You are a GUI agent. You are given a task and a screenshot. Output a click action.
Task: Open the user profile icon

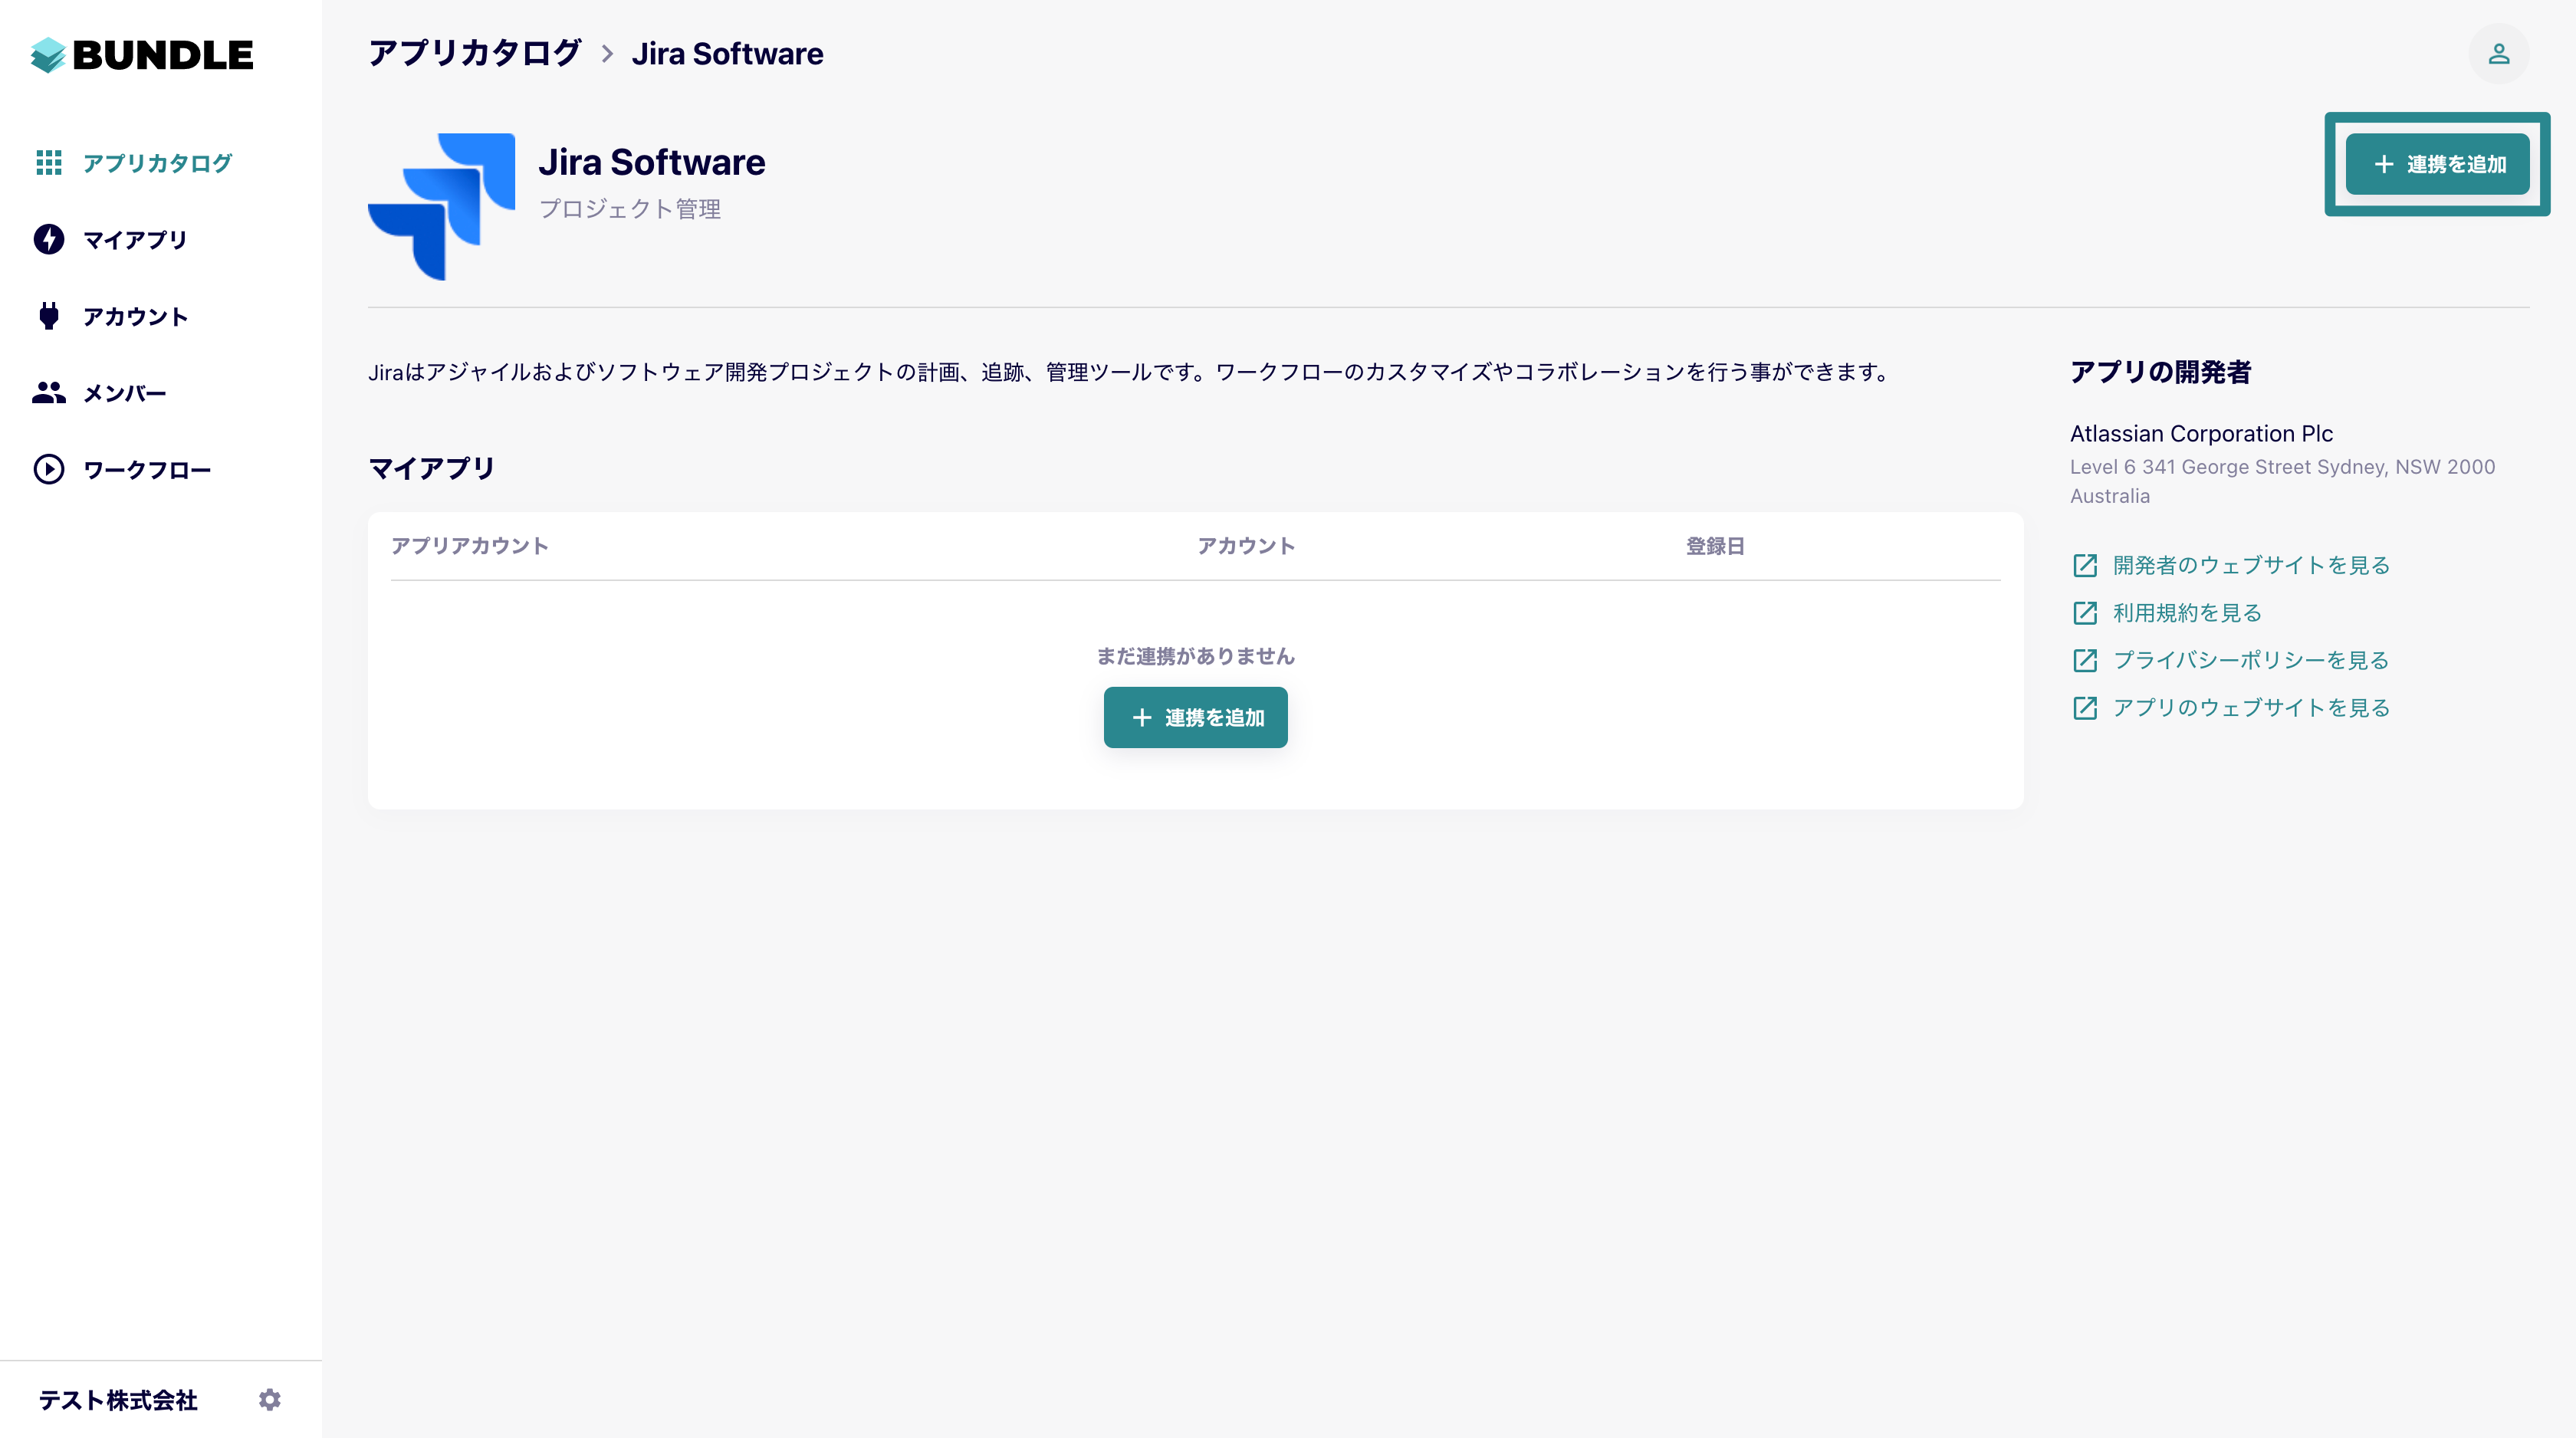point(2498,54)
